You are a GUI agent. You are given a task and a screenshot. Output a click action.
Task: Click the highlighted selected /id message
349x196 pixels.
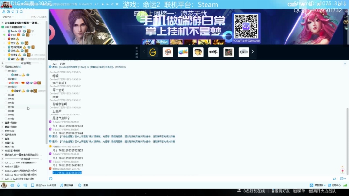pos(67,173)
